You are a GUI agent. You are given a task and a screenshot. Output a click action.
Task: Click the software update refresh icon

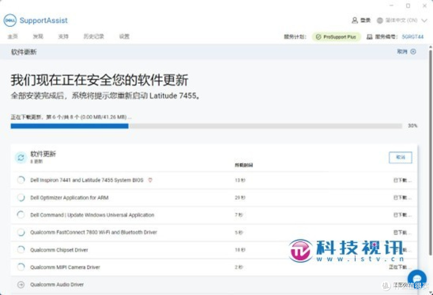tap(21, 157)
